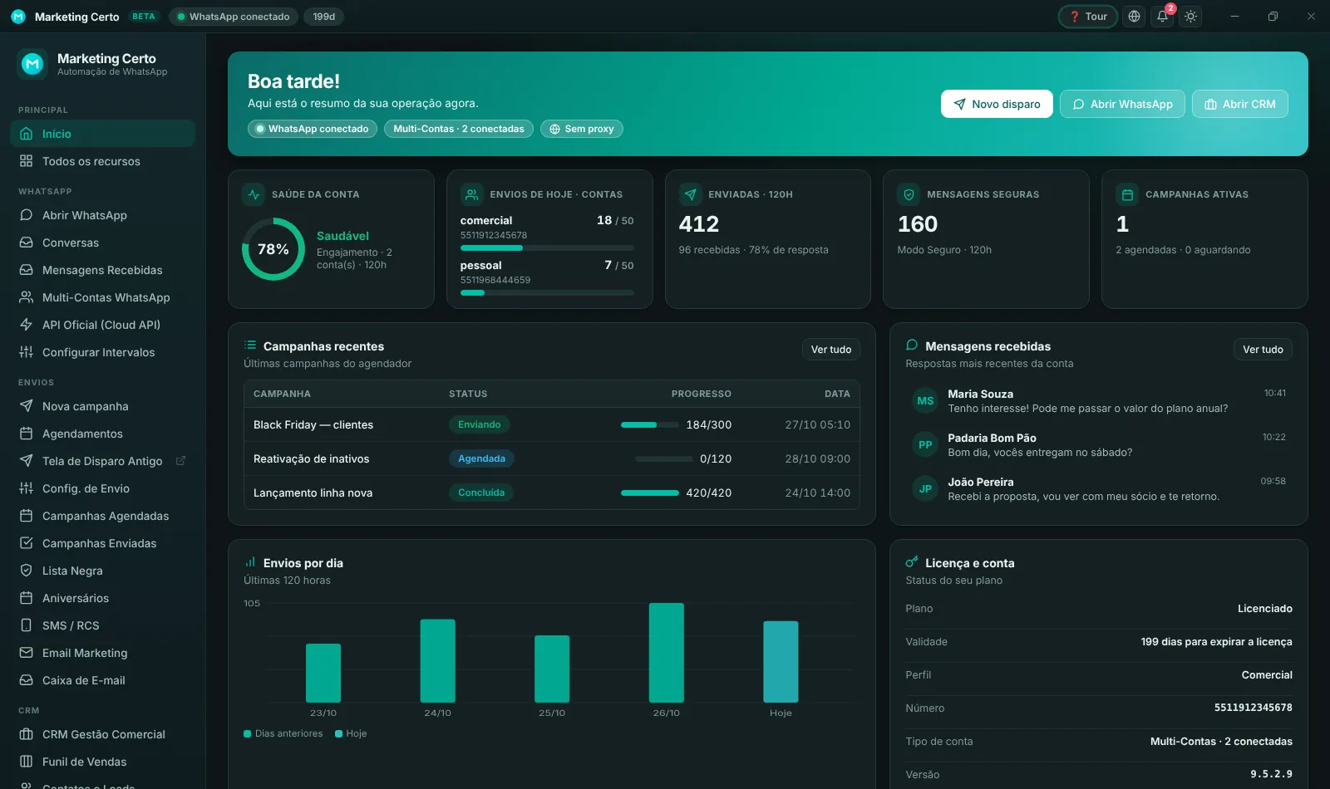Click João Pereira JP avatar
This screenshot has height=789, width=1330.
925,489
